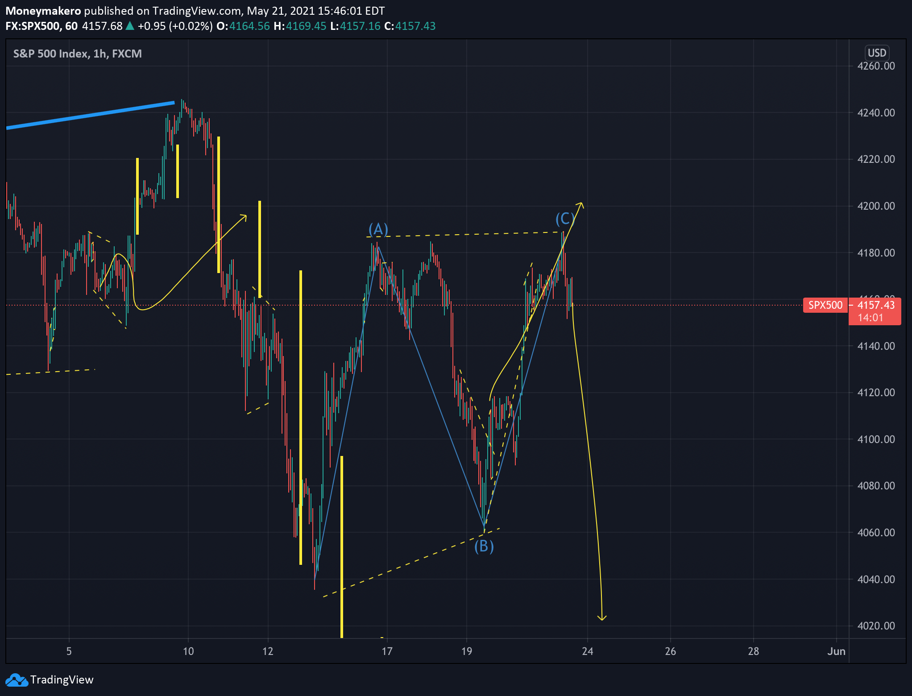The height and width of the screenshot is (696, 912).
Task: Click the wave label (A) on chart
Action: pos(378,229)
